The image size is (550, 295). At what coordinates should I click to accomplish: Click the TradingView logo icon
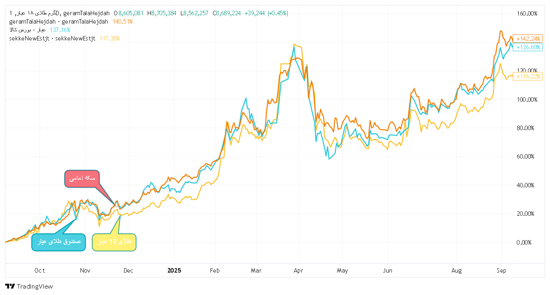coord(10,286)
